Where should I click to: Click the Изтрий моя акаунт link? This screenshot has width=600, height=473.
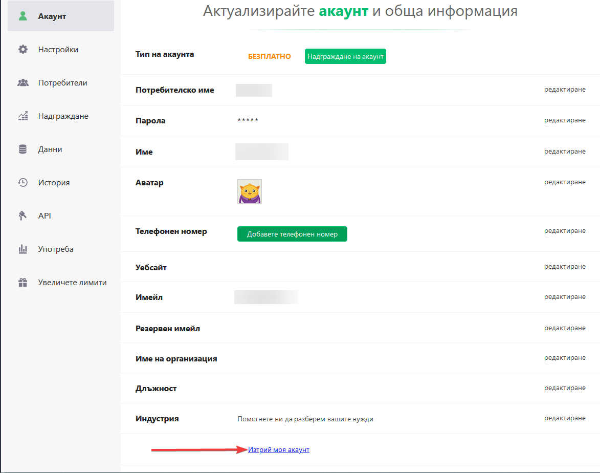tap(279, 449)
